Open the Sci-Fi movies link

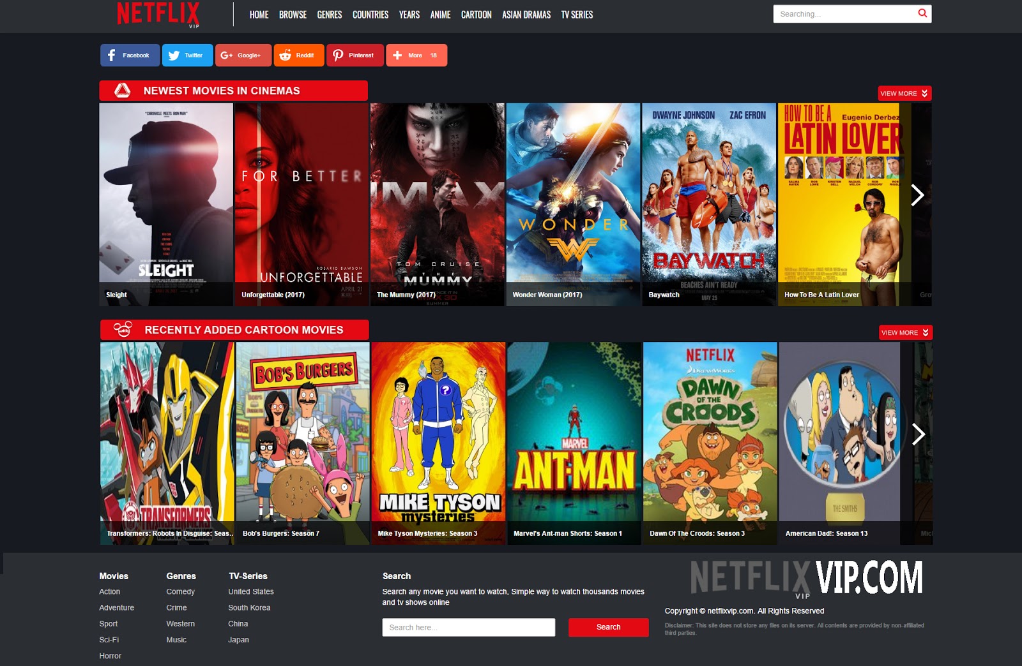pos(109,640)
